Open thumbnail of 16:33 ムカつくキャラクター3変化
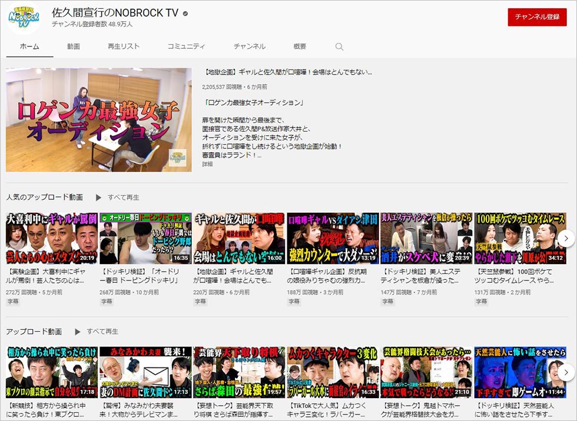The width and height of the screenshot is (577, 421). tap(333, 373)
